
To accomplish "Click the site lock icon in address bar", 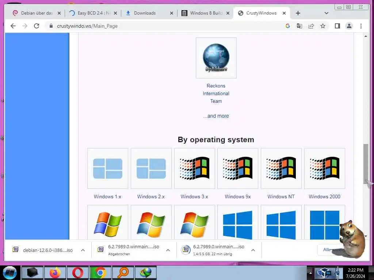I will [51, 26].
